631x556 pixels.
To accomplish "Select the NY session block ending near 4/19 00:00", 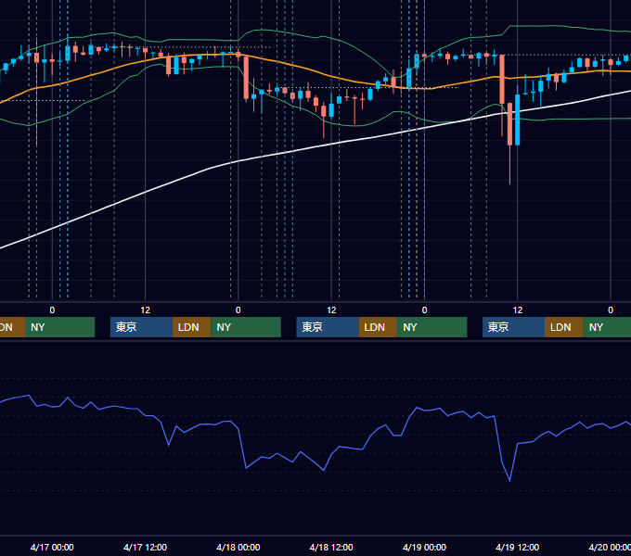I will pyautogui.click(x=432, y=327).
